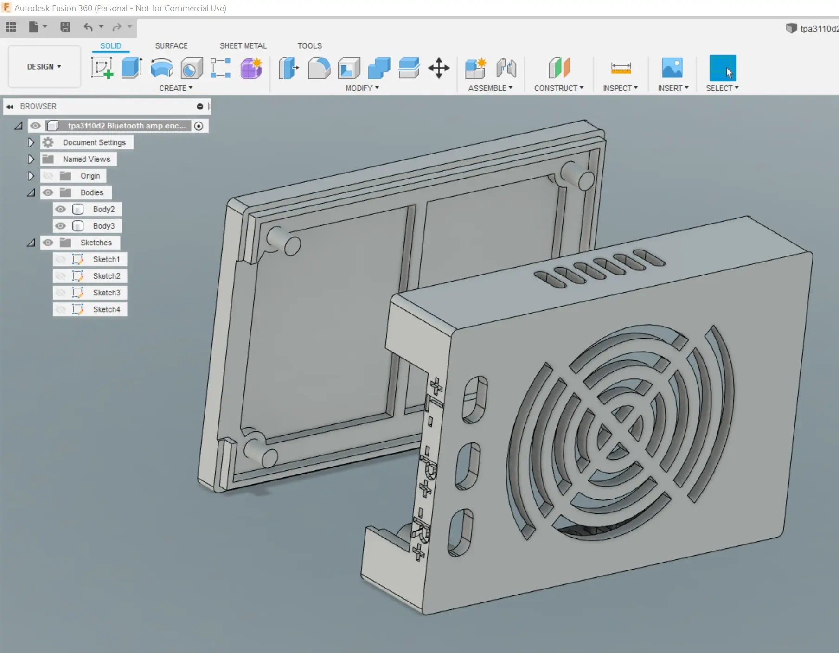839x653 pixels.
Task: Select the Press Pull tool
Action: 288,68
